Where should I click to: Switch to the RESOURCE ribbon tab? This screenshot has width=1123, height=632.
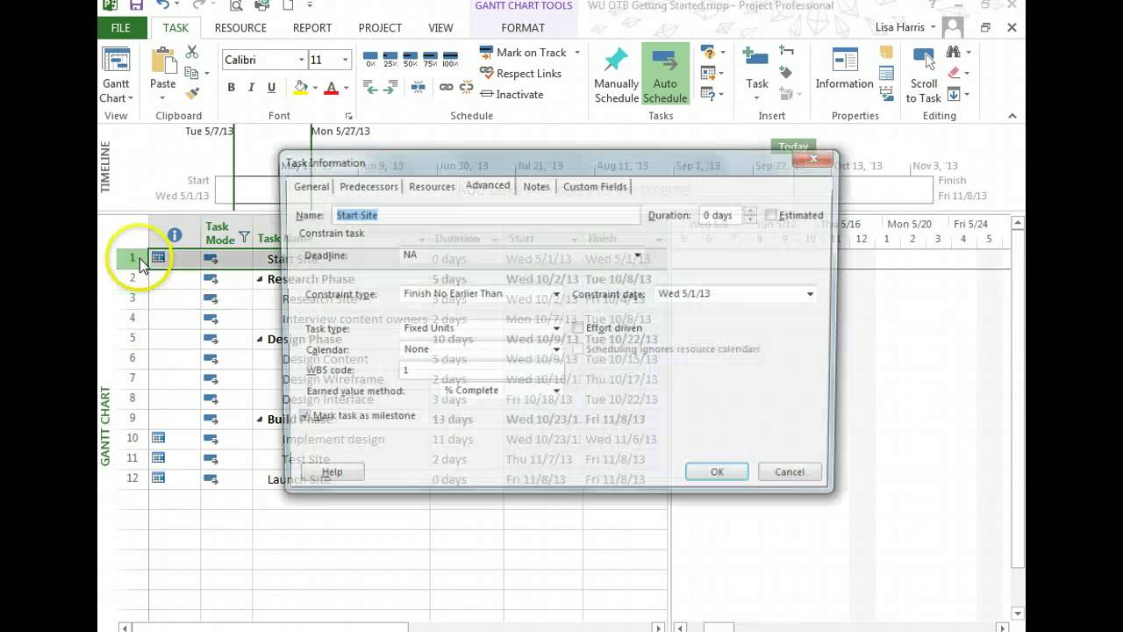coord(240,28)
